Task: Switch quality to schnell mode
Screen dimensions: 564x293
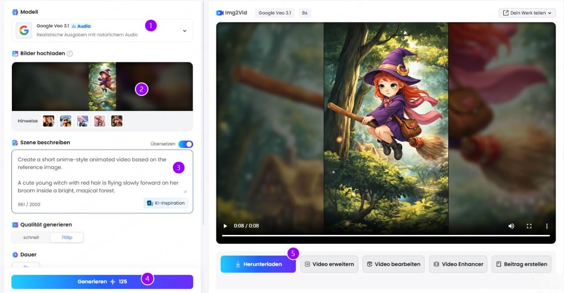Action: click(x=30, y=237)
